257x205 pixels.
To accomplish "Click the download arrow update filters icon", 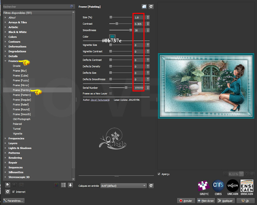I will [x=70, y=185].
